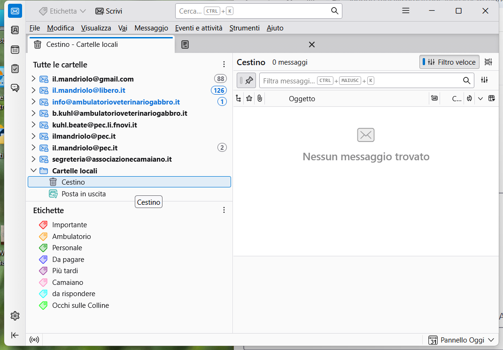Open the Calendar from the sidebar
503x350 pixels.
pos(15,50)
